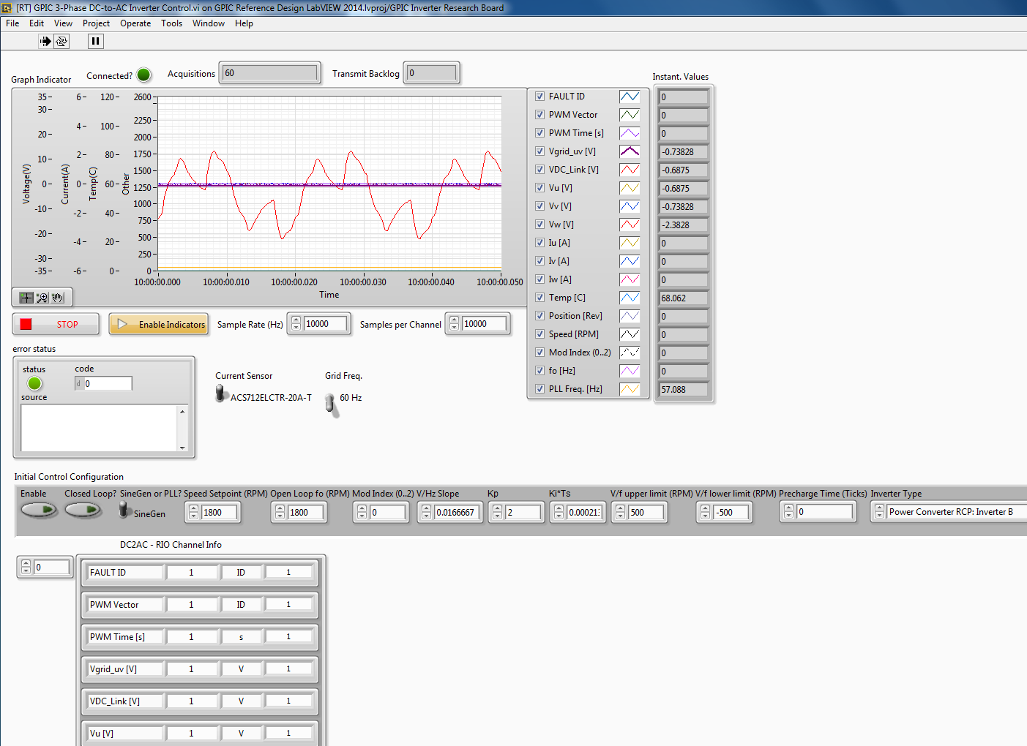Open the File menu
This screenshot has width=1027, height=746.
[12, 23]
